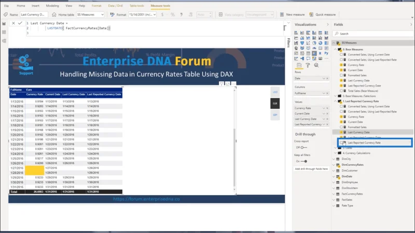The image size is (415, 233).
Task: Remove Currency Rate from Values well
Action: point(327,108)
